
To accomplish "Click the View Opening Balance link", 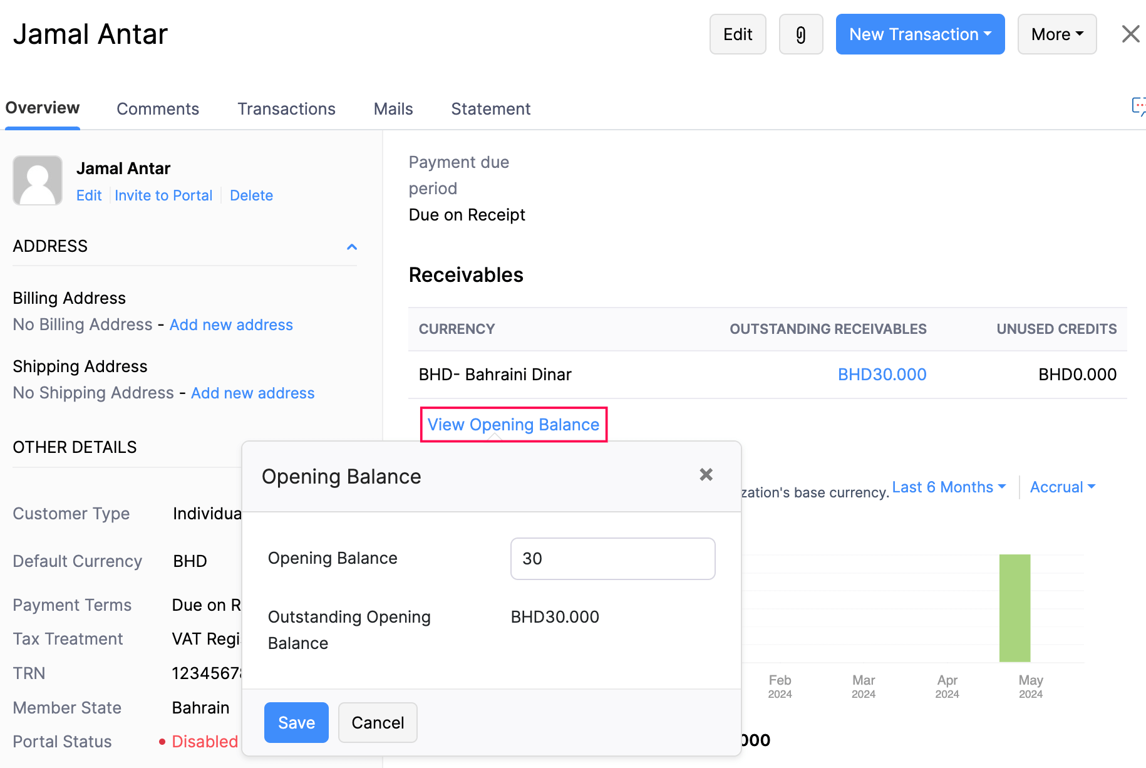I will click(x=513, y=425).
